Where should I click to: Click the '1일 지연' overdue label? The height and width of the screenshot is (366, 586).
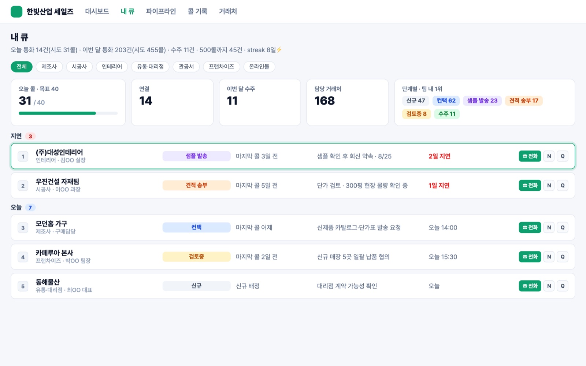[x=439, y=186]
